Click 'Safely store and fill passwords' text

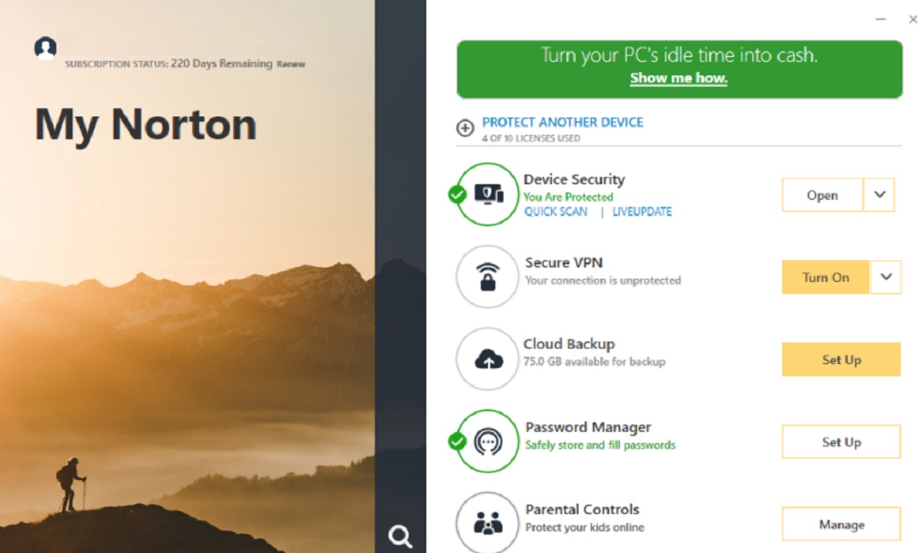(601, 446)
